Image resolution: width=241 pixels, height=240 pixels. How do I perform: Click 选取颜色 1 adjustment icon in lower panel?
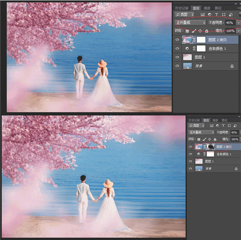[x=198, y=154]
